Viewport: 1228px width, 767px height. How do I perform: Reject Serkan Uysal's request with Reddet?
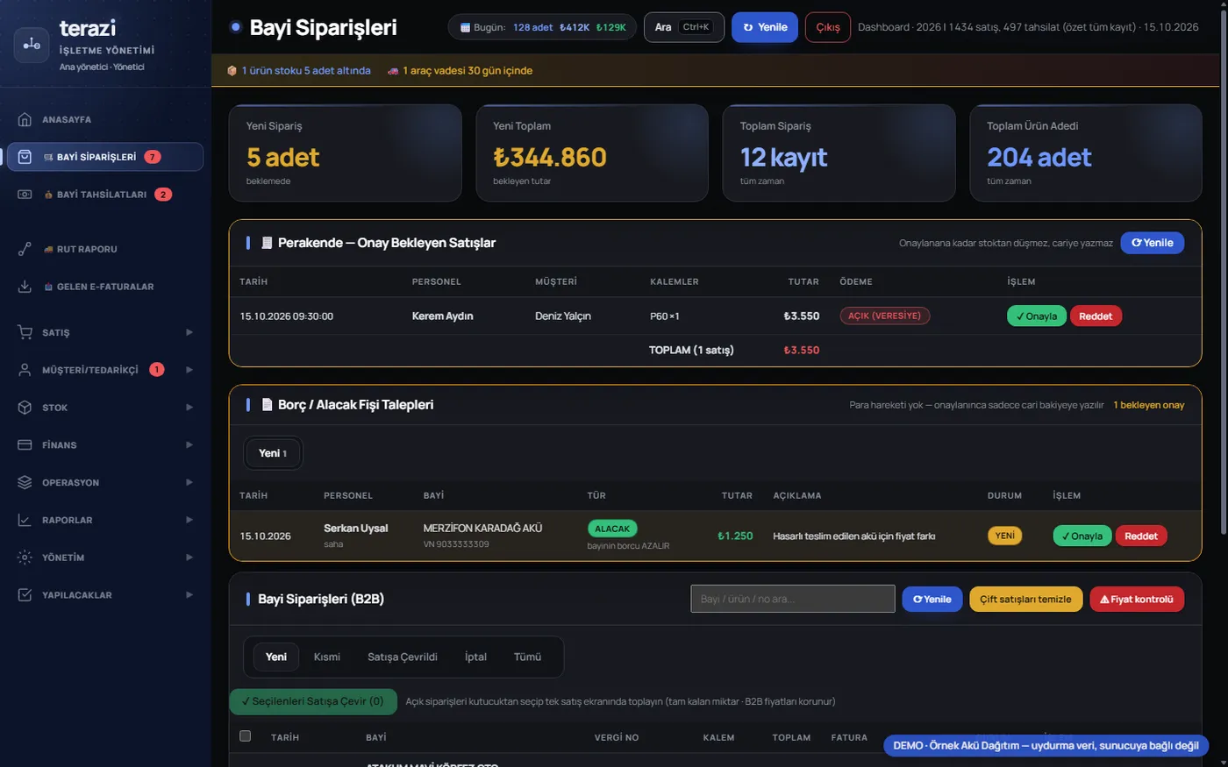click(x=1141, y=536)
